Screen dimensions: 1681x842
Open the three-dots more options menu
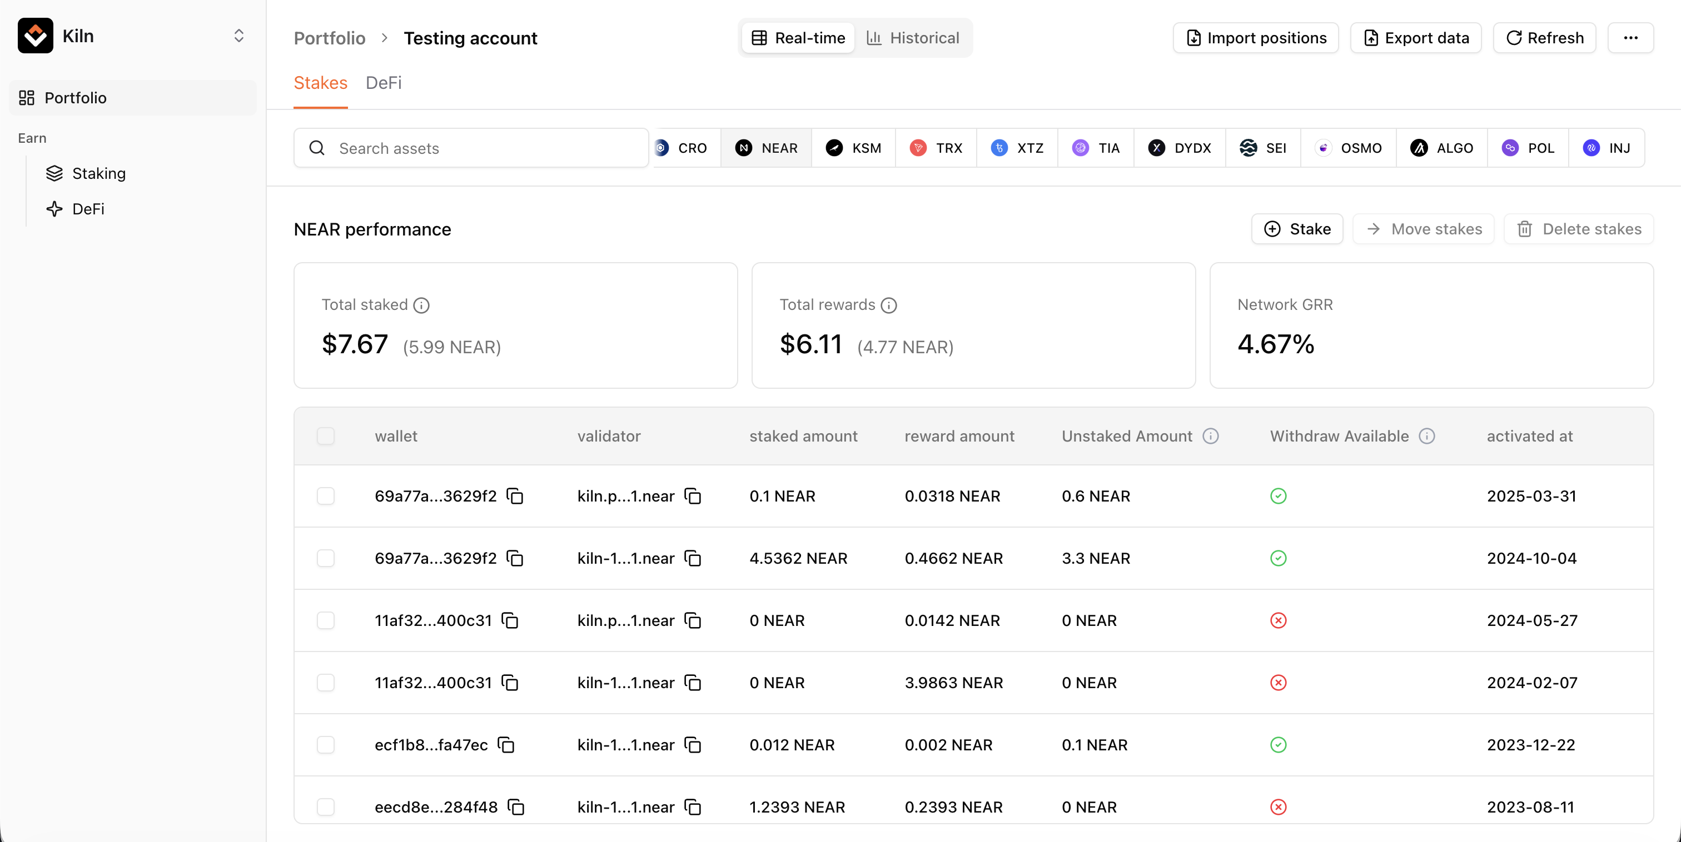[1630, 38]
